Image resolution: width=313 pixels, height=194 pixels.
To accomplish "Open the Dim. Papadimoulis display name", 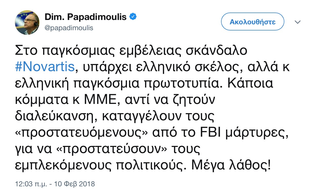I will tap(86, 17).
